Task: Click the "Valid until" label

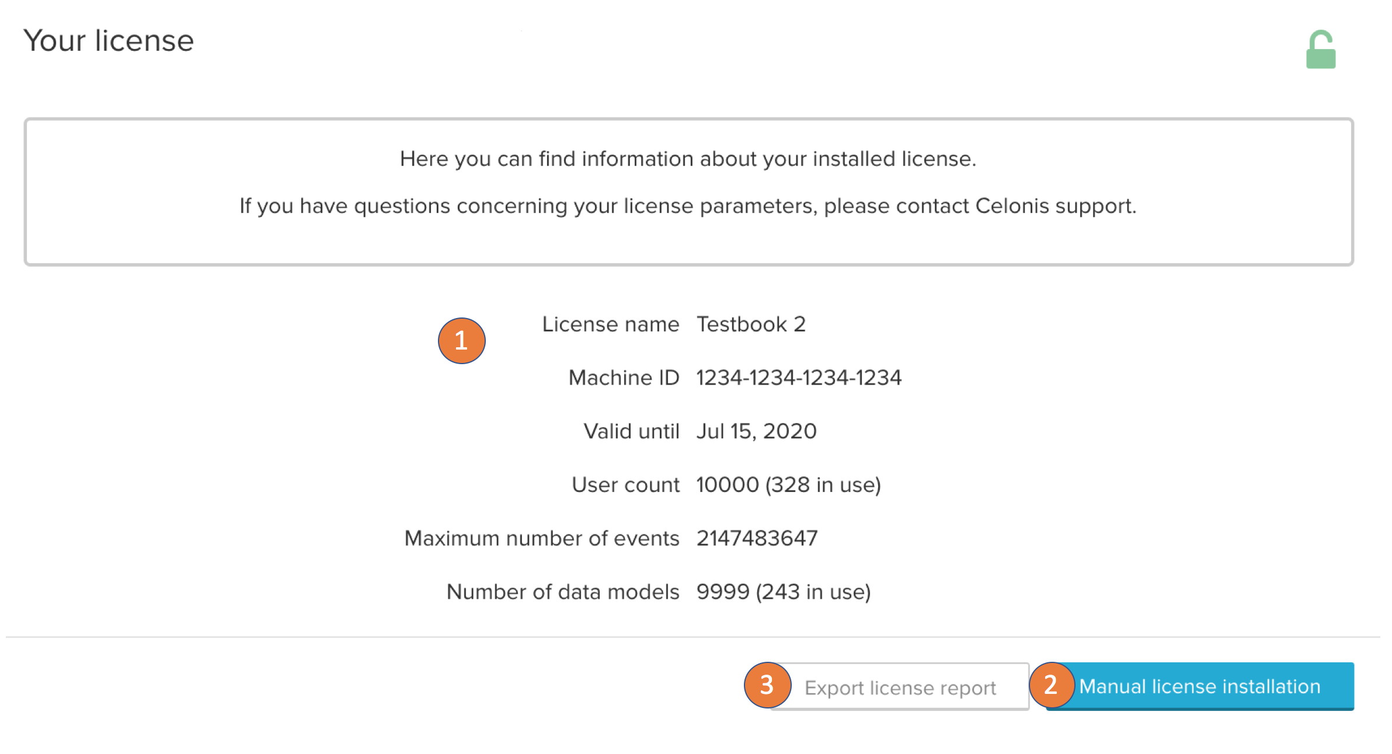Action: click(631, 431)
